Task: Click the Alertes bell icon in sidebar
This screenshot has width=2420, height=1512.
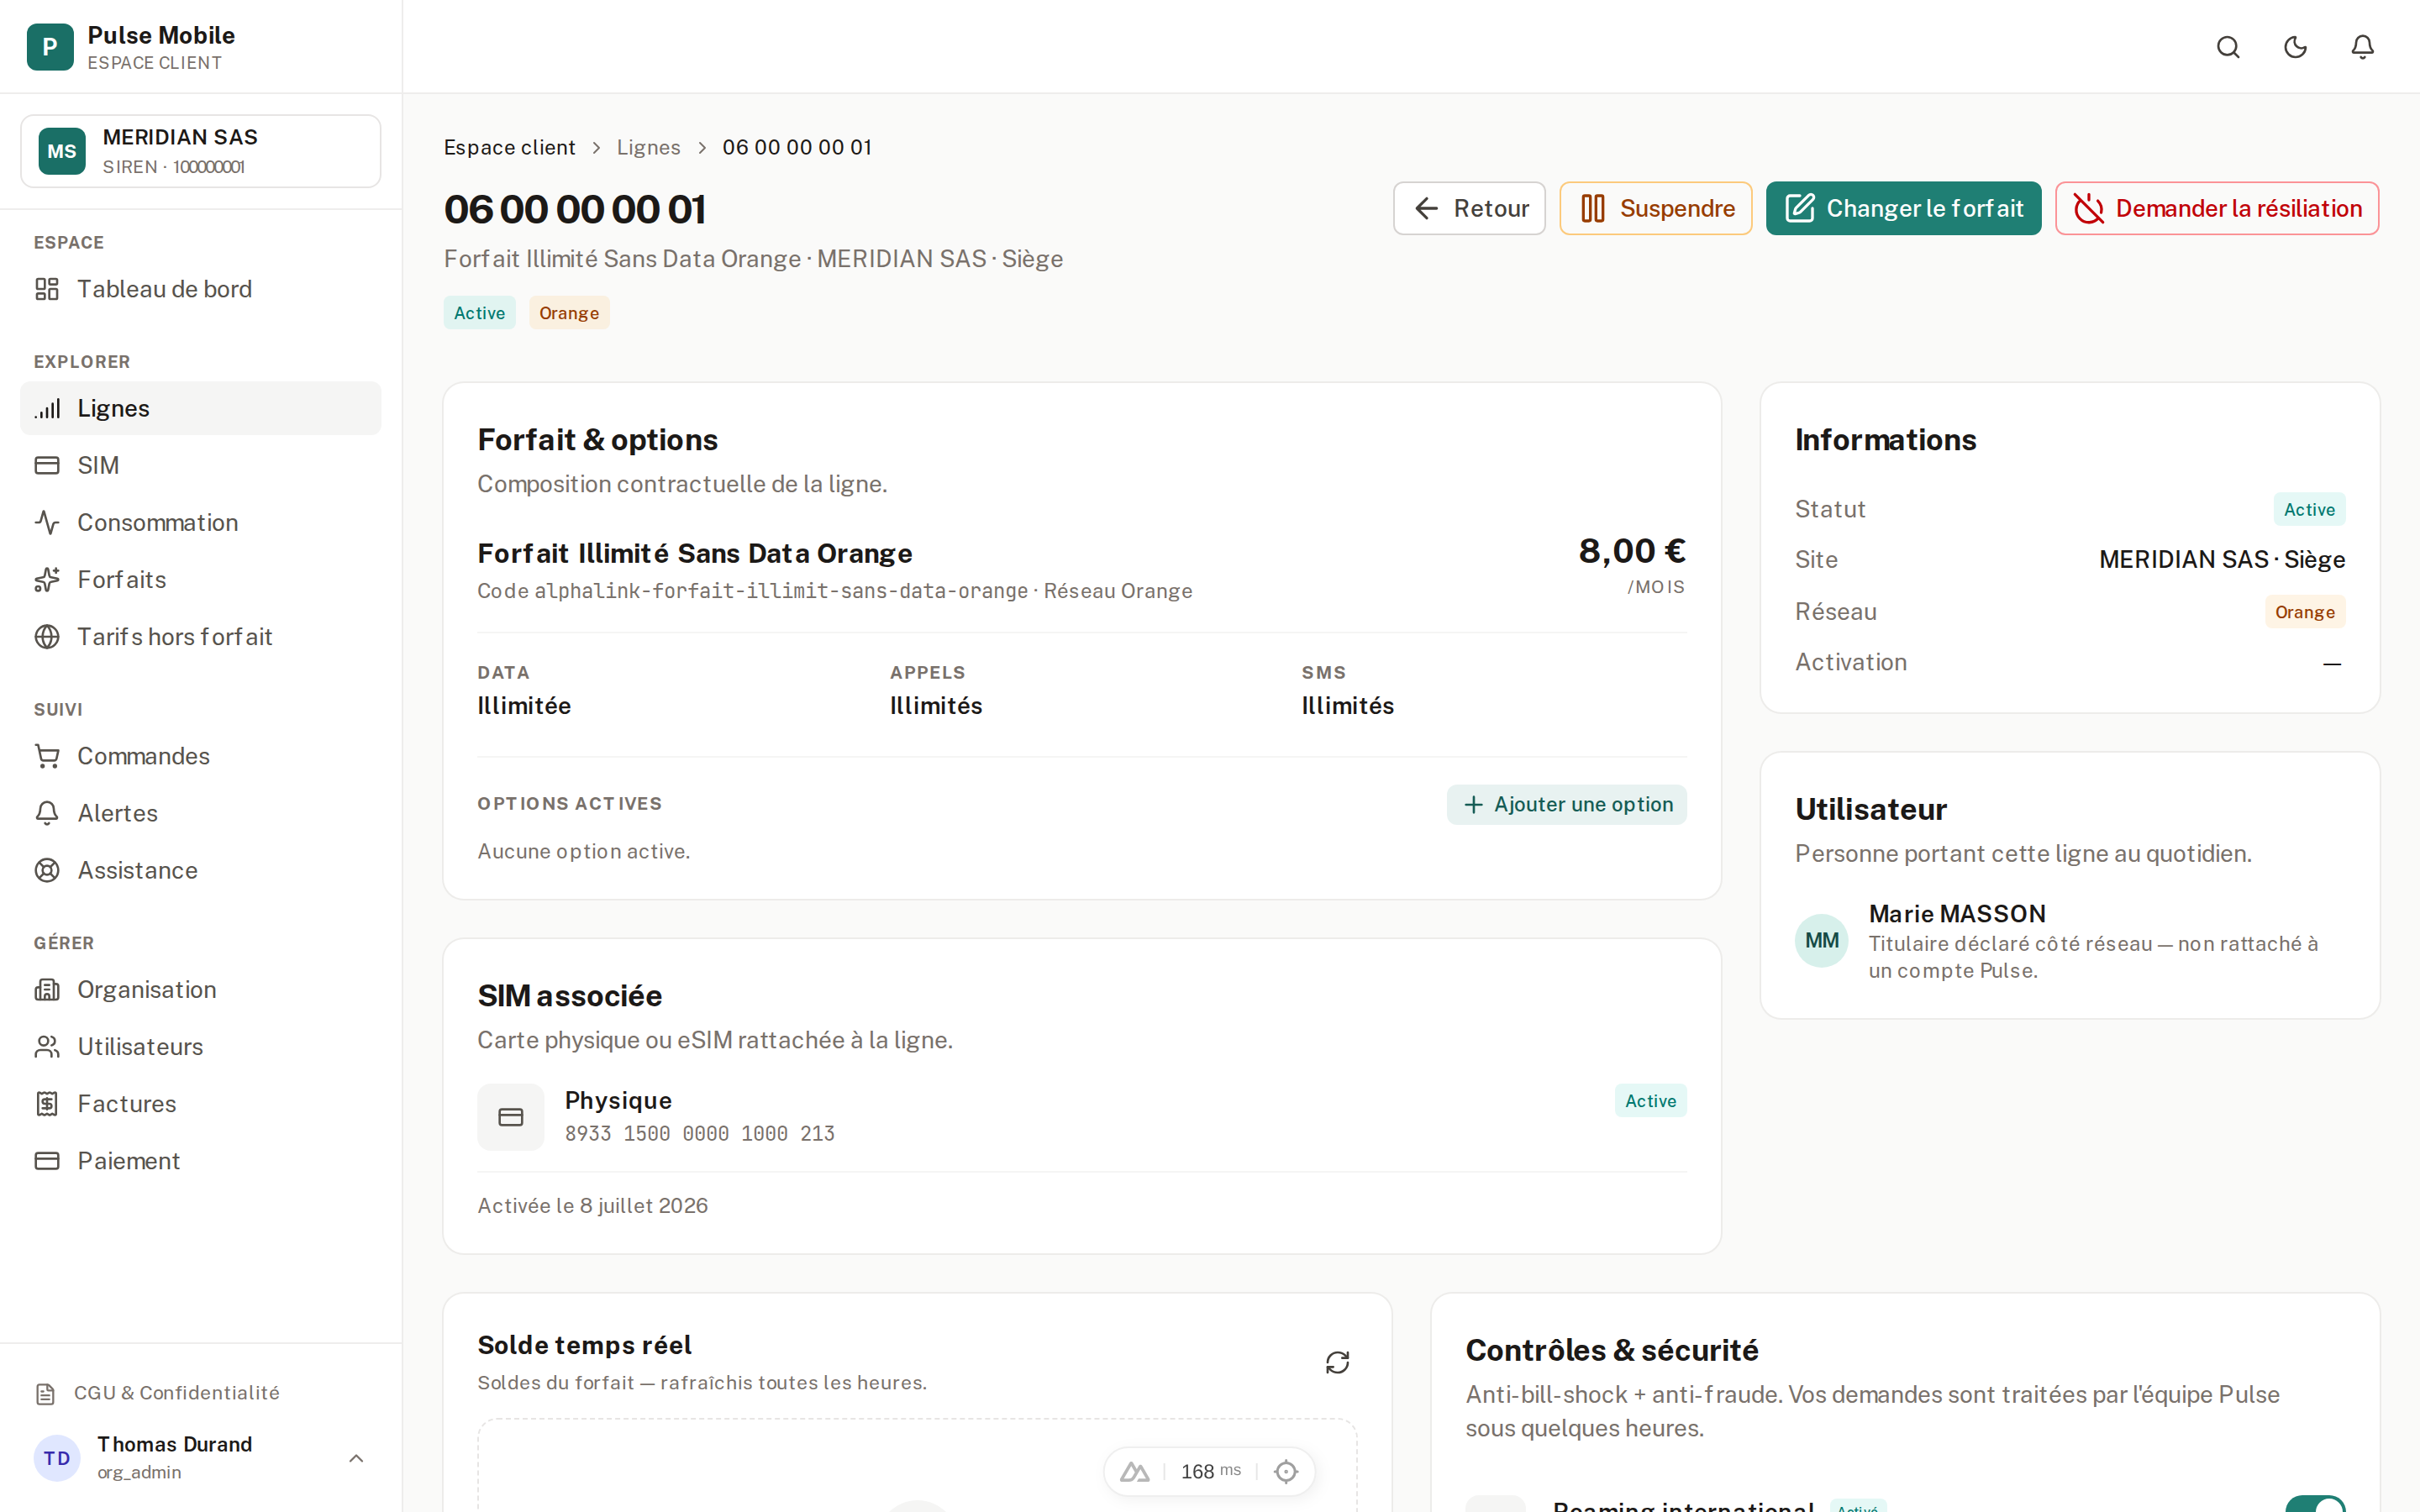Action: click(47, 813)
